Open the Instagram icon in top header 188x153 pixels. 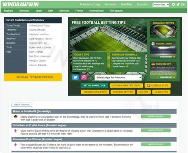click(x=183, y=4)
